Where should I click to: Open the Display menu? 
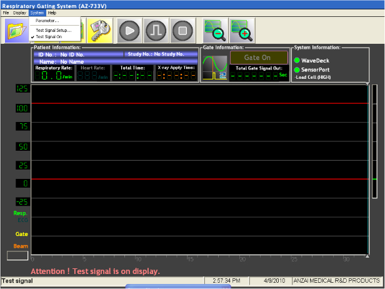19,13
